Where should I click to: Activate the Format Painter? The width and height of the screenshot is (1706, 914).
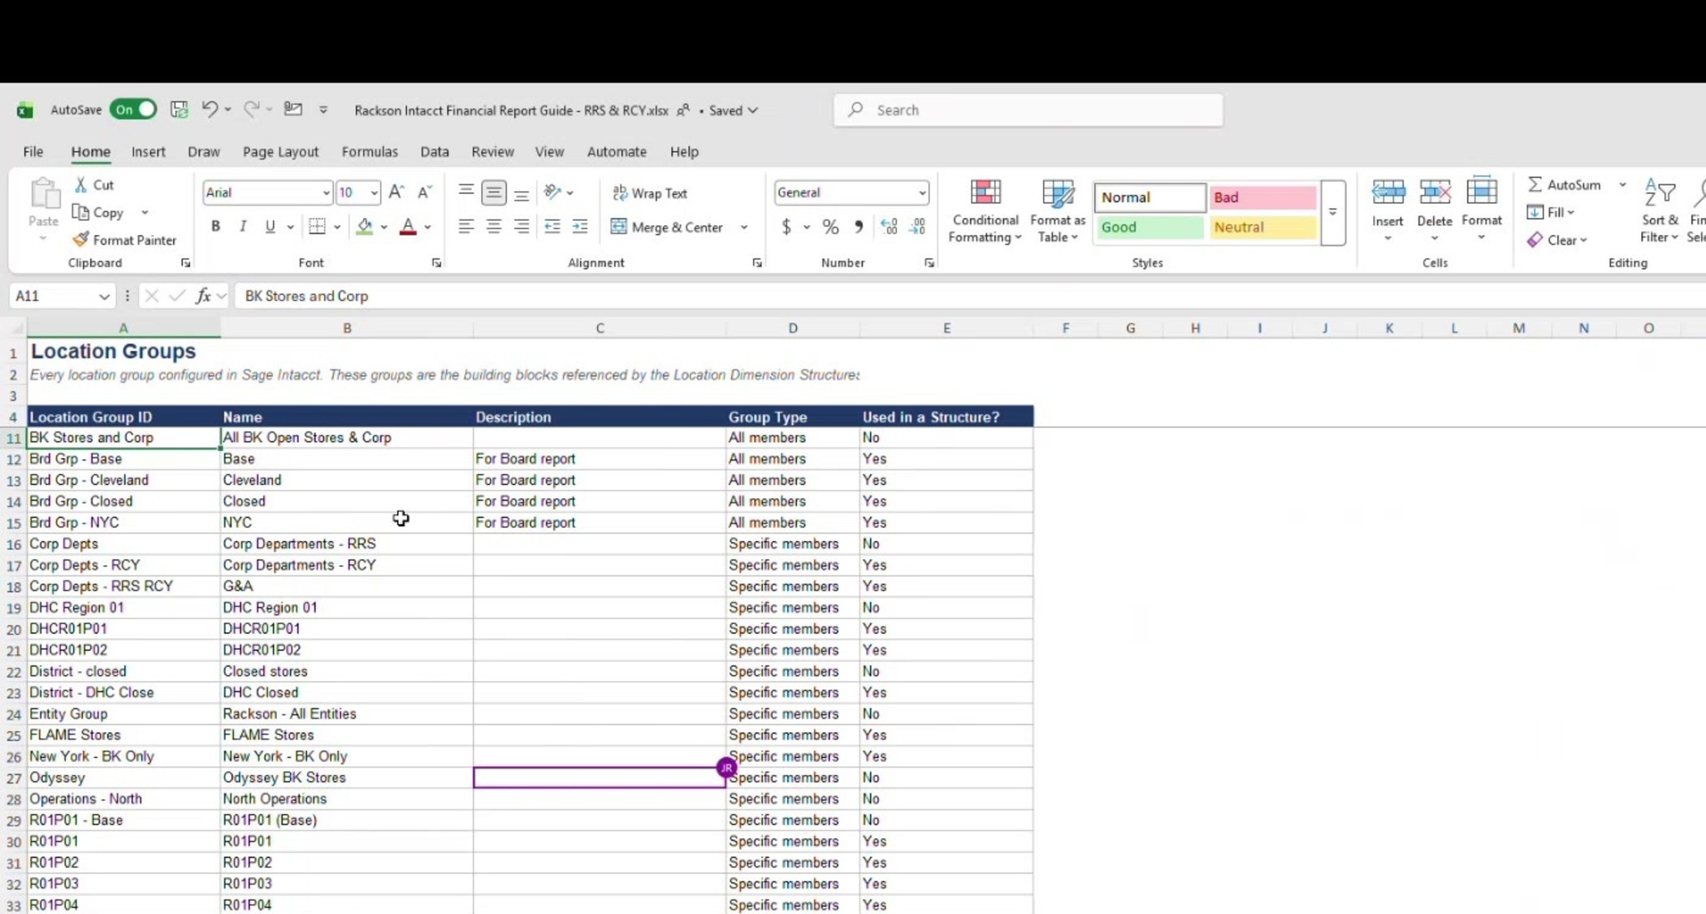[124, 240]
